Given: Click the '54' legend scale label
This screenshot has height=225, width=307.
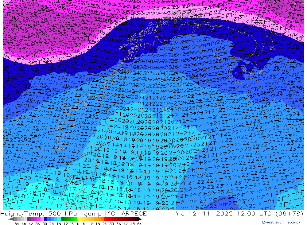Looking at the screenshot, I should pyautogui.click(x=140, y=224).
